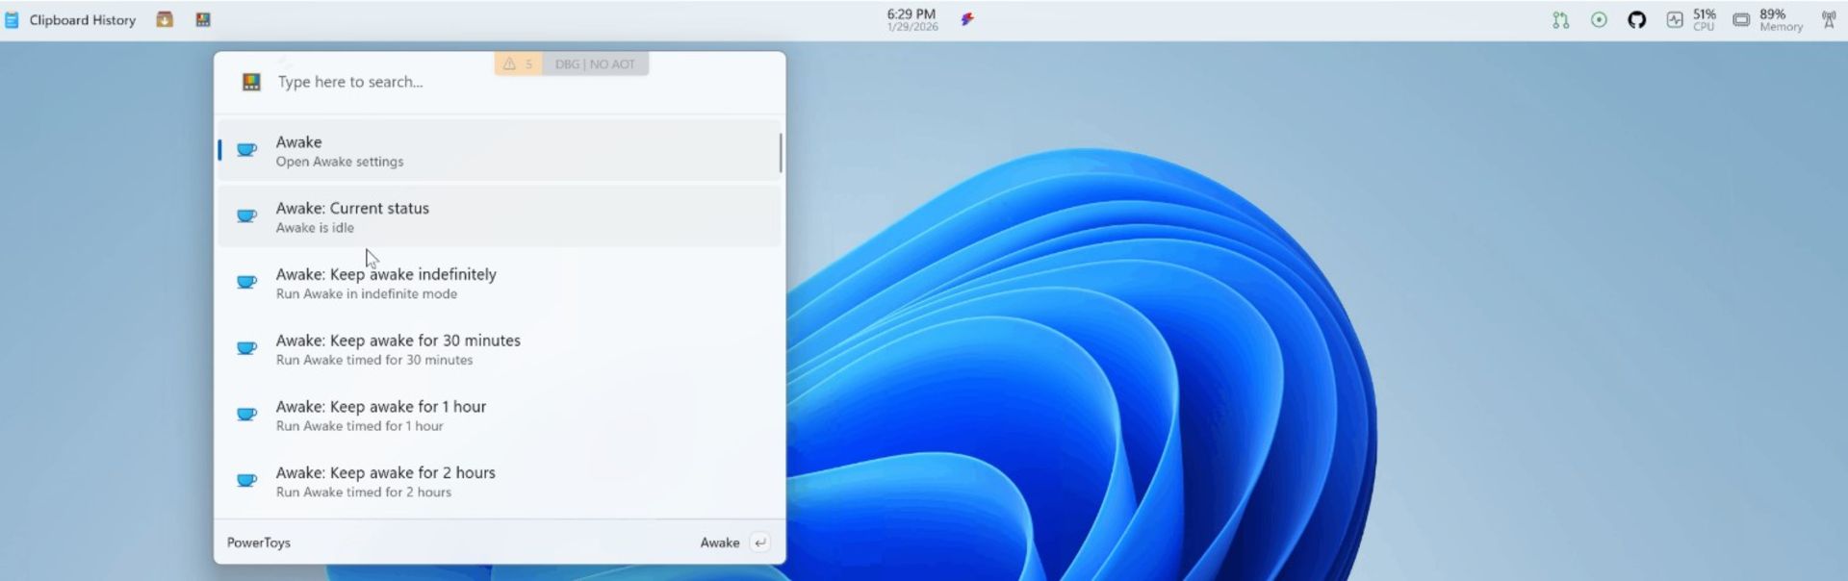
Task: Click the PowerToys label in footer
Action: pos(258,543)
